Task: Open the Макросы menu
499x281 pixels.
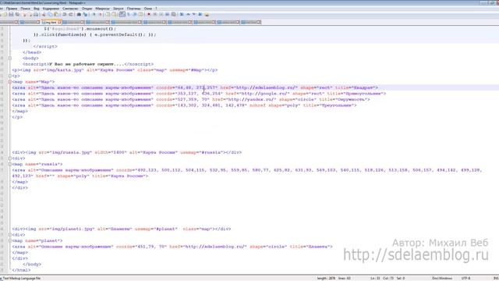Action: pyautogui.click(x=102, y=9)
